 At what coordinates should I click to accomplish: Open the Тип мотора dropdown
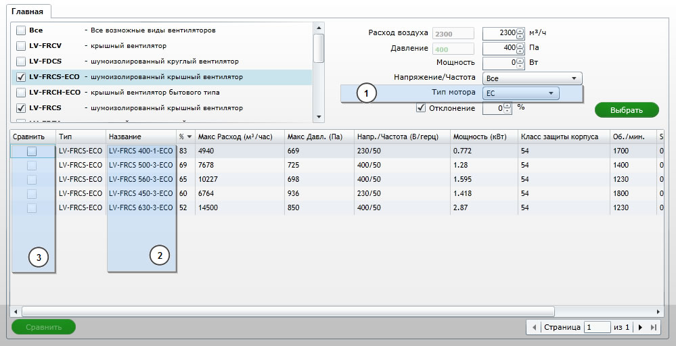pos(521,93)
